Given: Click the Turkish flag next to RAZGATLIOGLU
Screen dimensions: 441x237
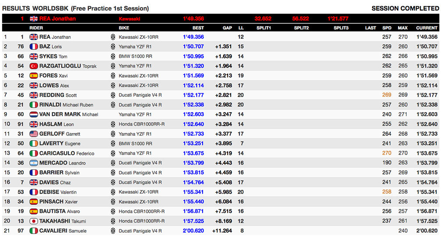Looking at the screenshot, I should pyautogui.click(x=34, y=66).
